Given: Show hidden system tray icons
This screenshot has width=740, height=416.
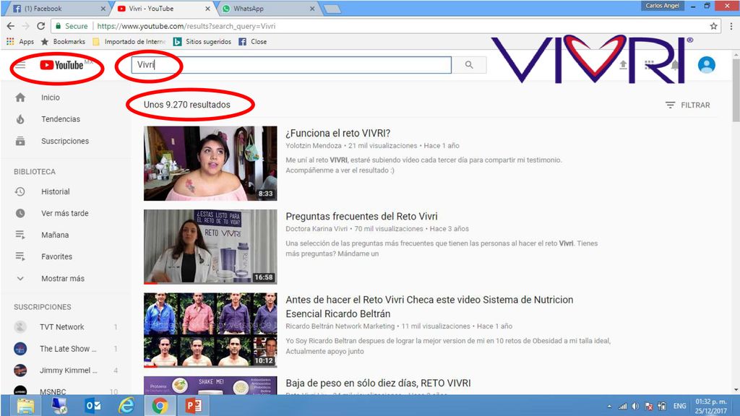Looking at the screenshot, I should point(609,406).
